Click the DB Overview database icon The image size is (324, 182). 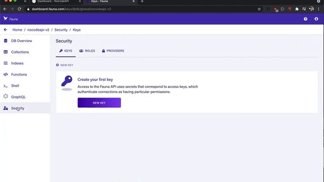[6, 40]
